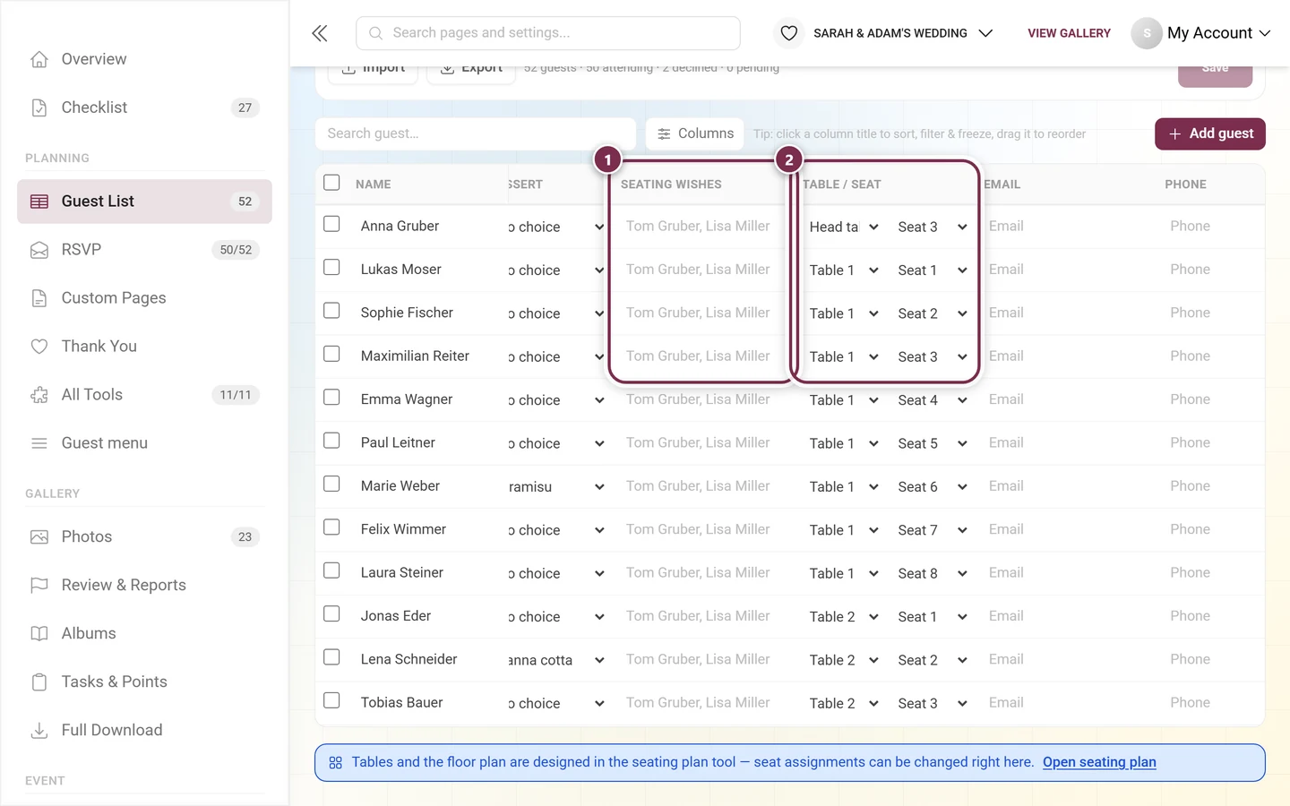Sort by the NAME column header
1290x806 pixels.
point(374,184)
